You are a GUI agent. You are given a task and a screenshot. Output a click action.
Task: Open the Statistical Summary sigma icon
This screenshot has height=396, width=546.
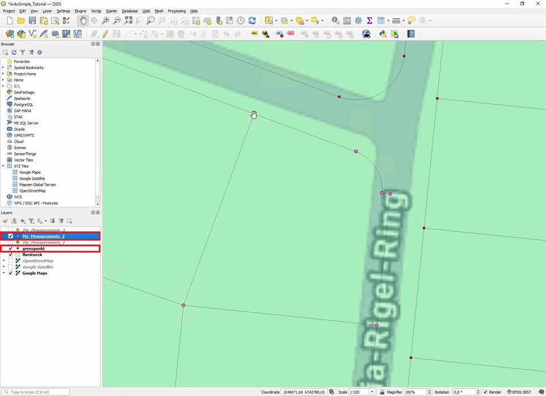[370, 21]
